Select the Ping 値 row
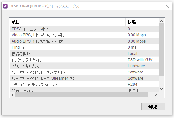The image size is (174, 118). pyautogui.click(x=84, y=47)
